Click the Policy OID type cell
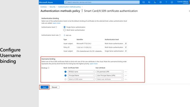 coord(66,47)
